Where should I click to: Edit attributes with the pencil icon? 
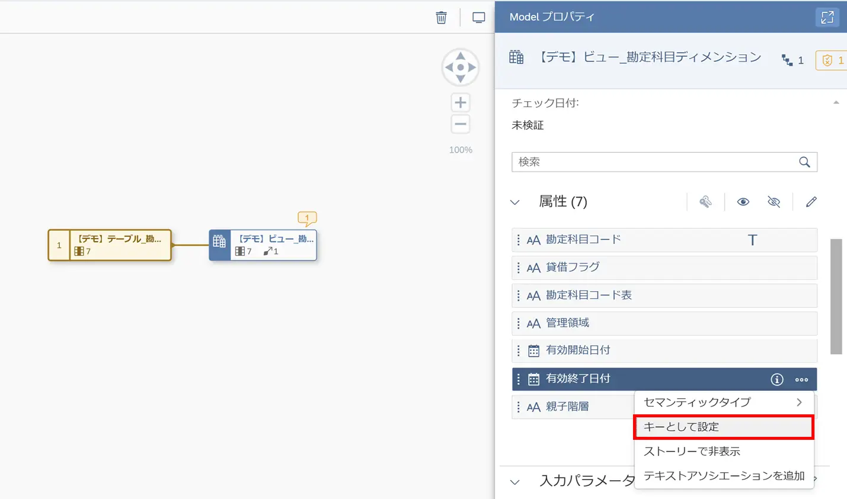click(x=811, y=202)
